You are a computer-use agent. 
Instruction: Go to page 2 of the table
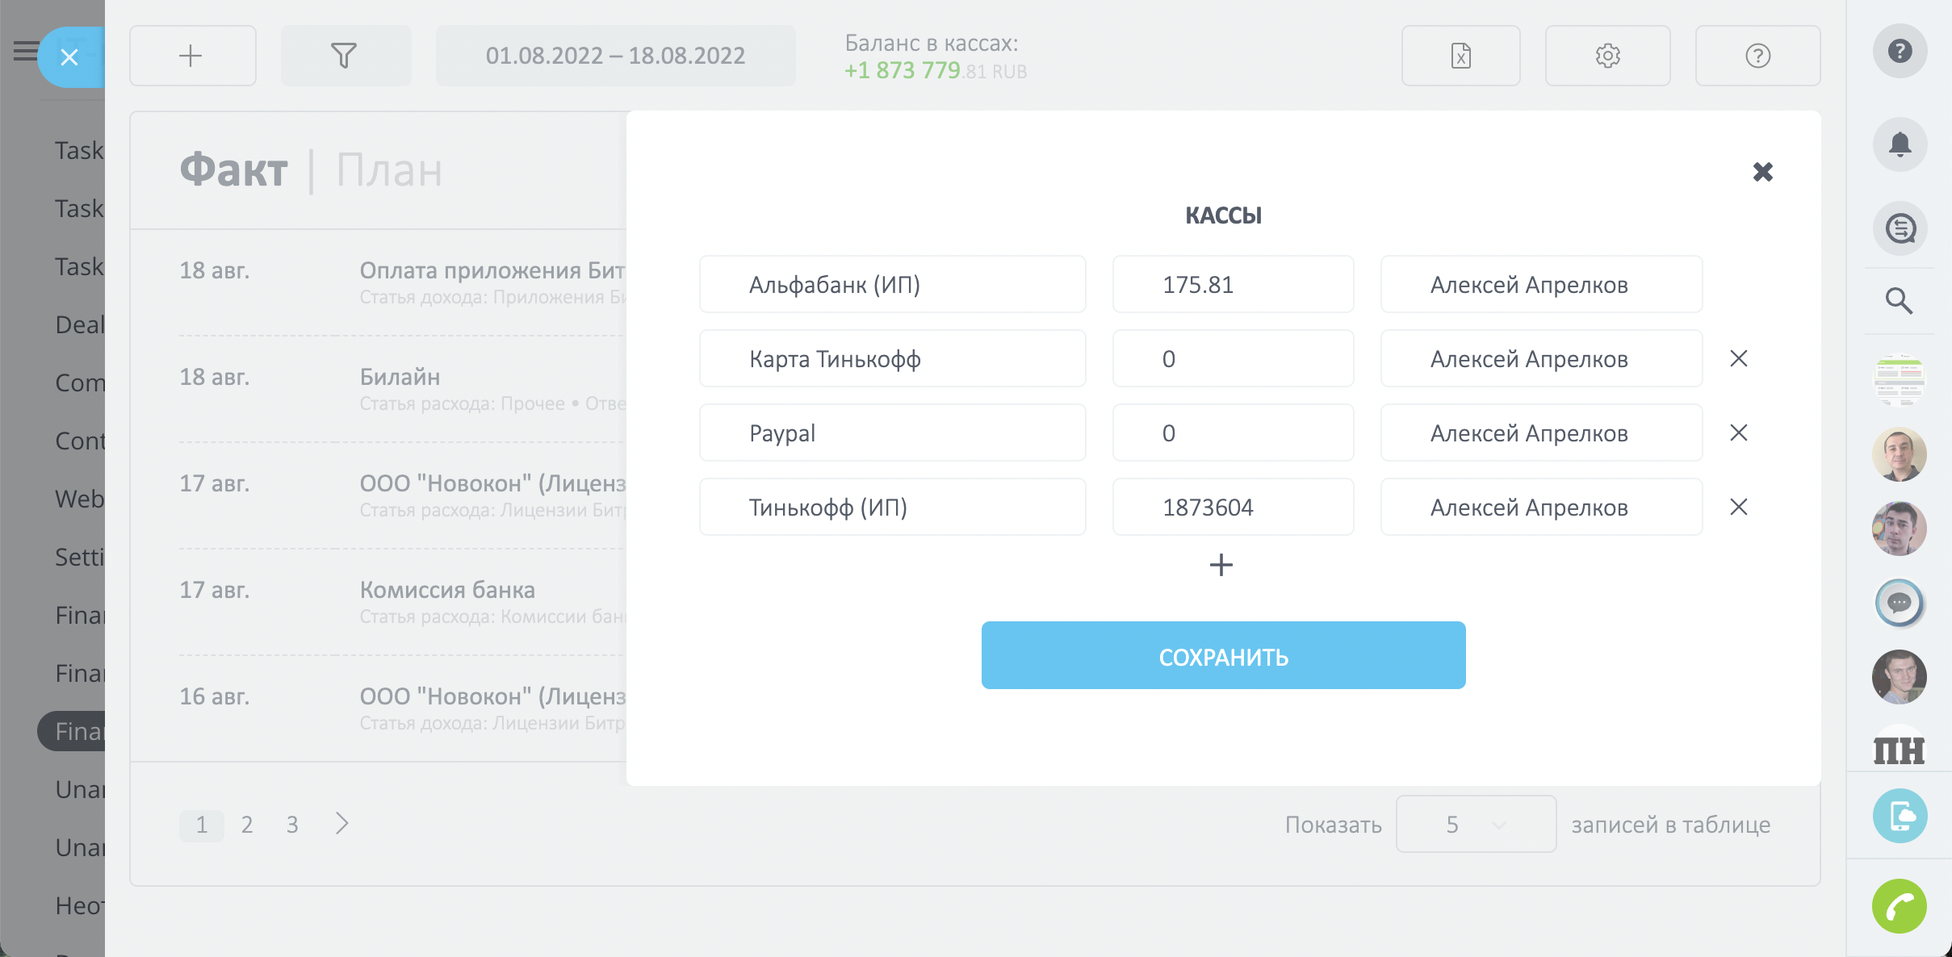click(247, 825)
